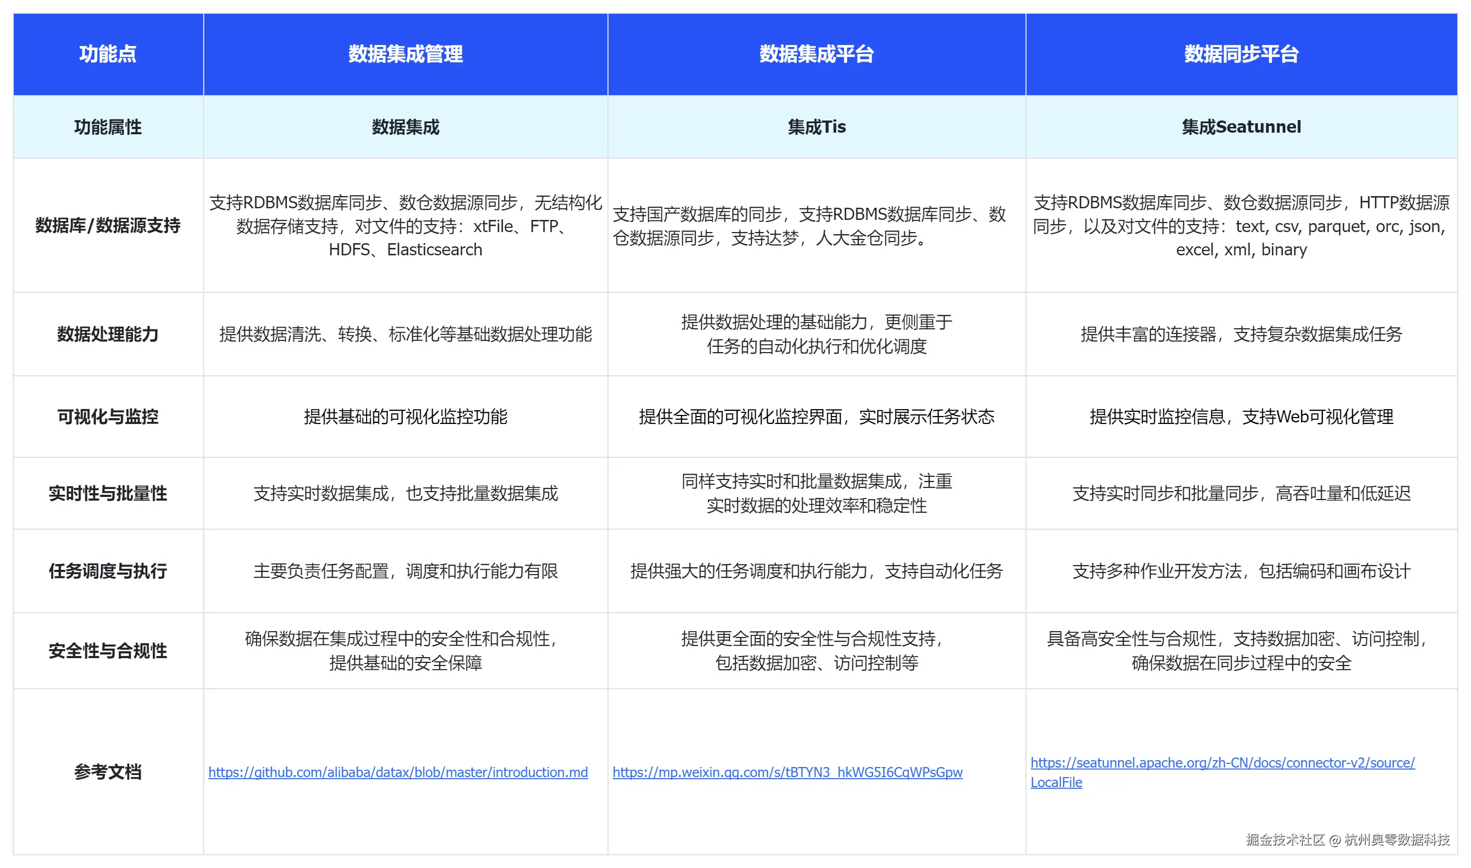Image resolution: width=1471 pixels, height=868 pixels.
Task: Select the 实时性与批量性 row label
Action: click(108, 493)
